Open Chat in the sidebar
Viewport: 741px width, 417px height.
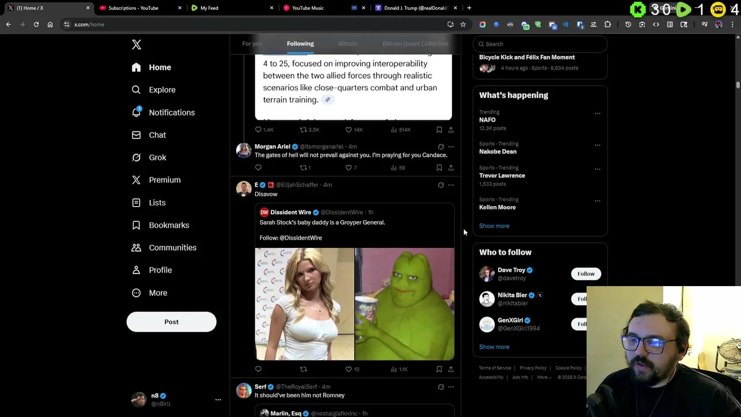[x=148, y=135]
